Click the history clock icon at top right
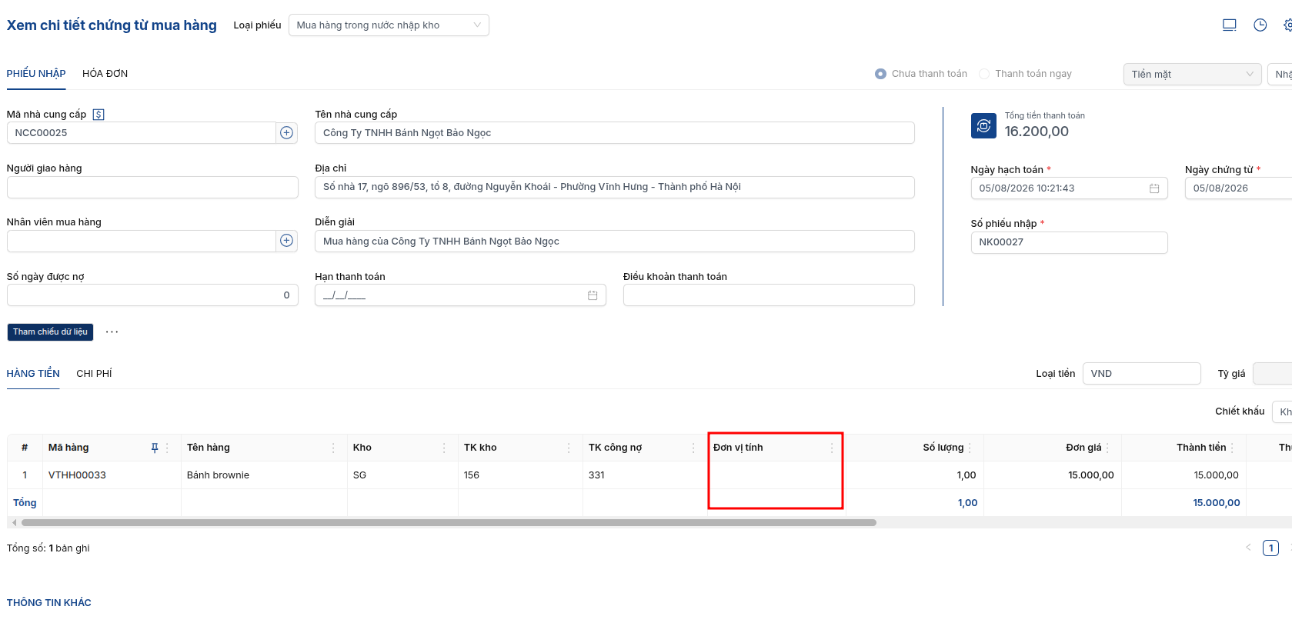Viewport: 1292px width, 643px height. click(1260, 25)
